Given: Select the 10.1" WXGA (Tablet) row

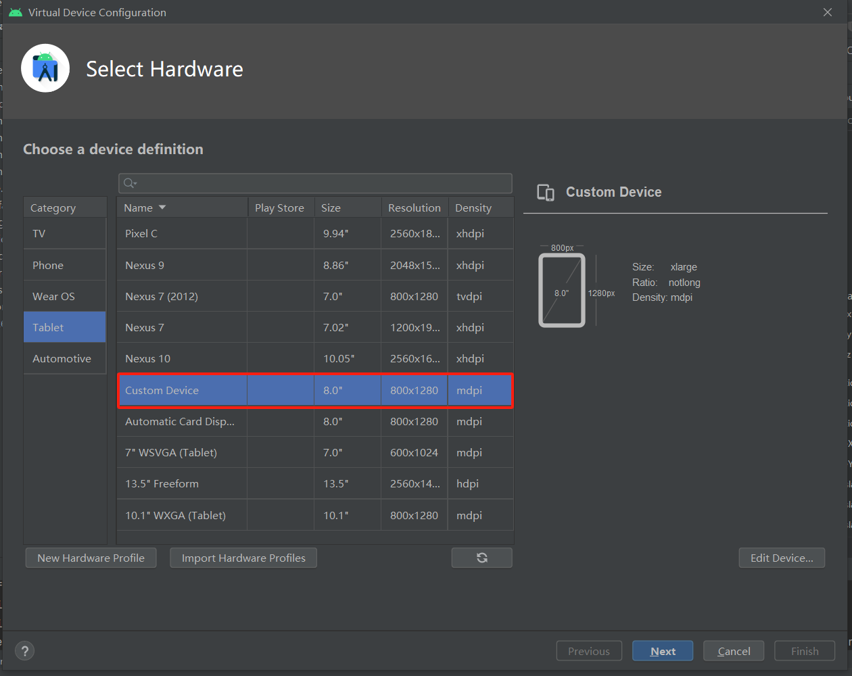Looking at the screenshot, I should (315, 515).
